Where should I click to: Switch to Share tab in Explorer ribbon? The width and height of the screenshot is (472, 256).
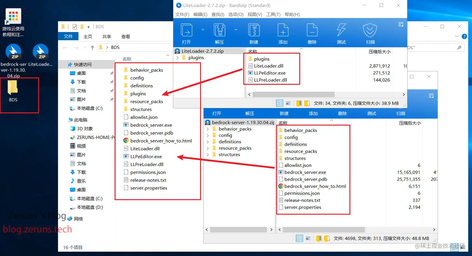click(x=107, y=36)
